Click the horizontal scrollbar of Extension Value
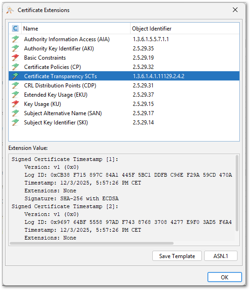 coord(92,243)
